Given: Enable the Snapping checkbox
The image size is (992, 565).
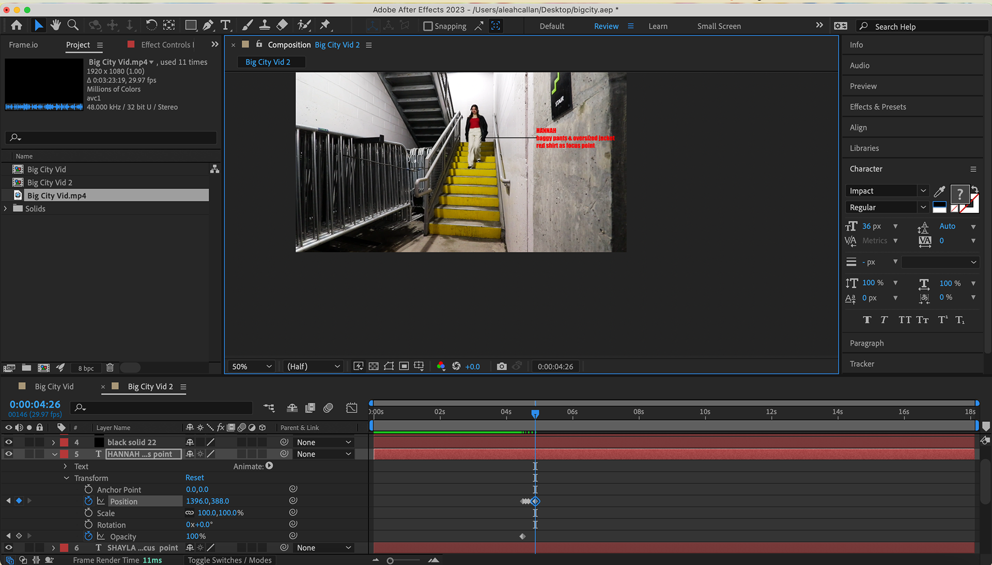Looking at the screenshot, I should pyautogui.click(x=428, y=26).
